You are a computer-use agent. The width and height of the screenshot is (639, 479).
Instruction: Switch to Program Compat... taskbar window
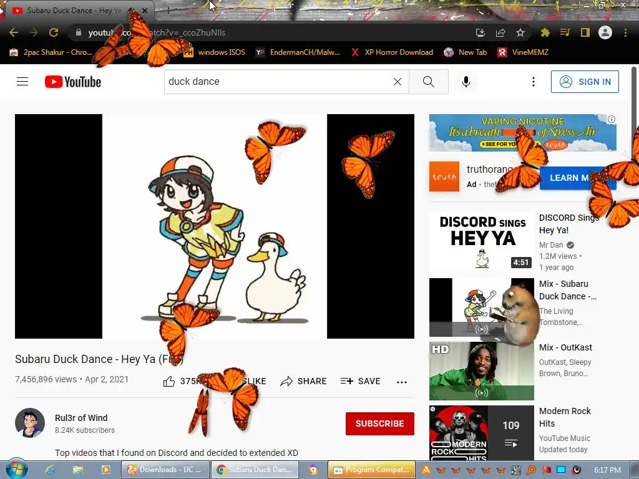[372, 470]
